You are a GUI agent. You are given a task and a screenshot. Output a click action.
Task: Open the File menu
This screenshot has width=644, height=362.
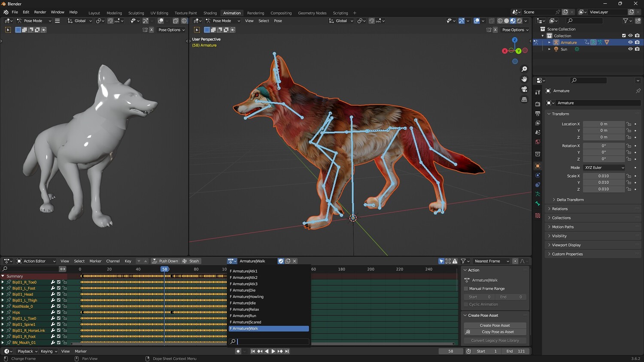point(15,12)
